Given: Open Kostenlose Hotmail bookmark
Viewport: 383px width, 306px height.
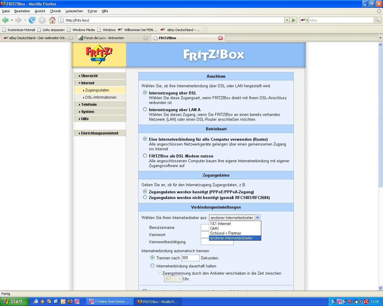Looking at the screenshot, I should click(x=19, y=30).
